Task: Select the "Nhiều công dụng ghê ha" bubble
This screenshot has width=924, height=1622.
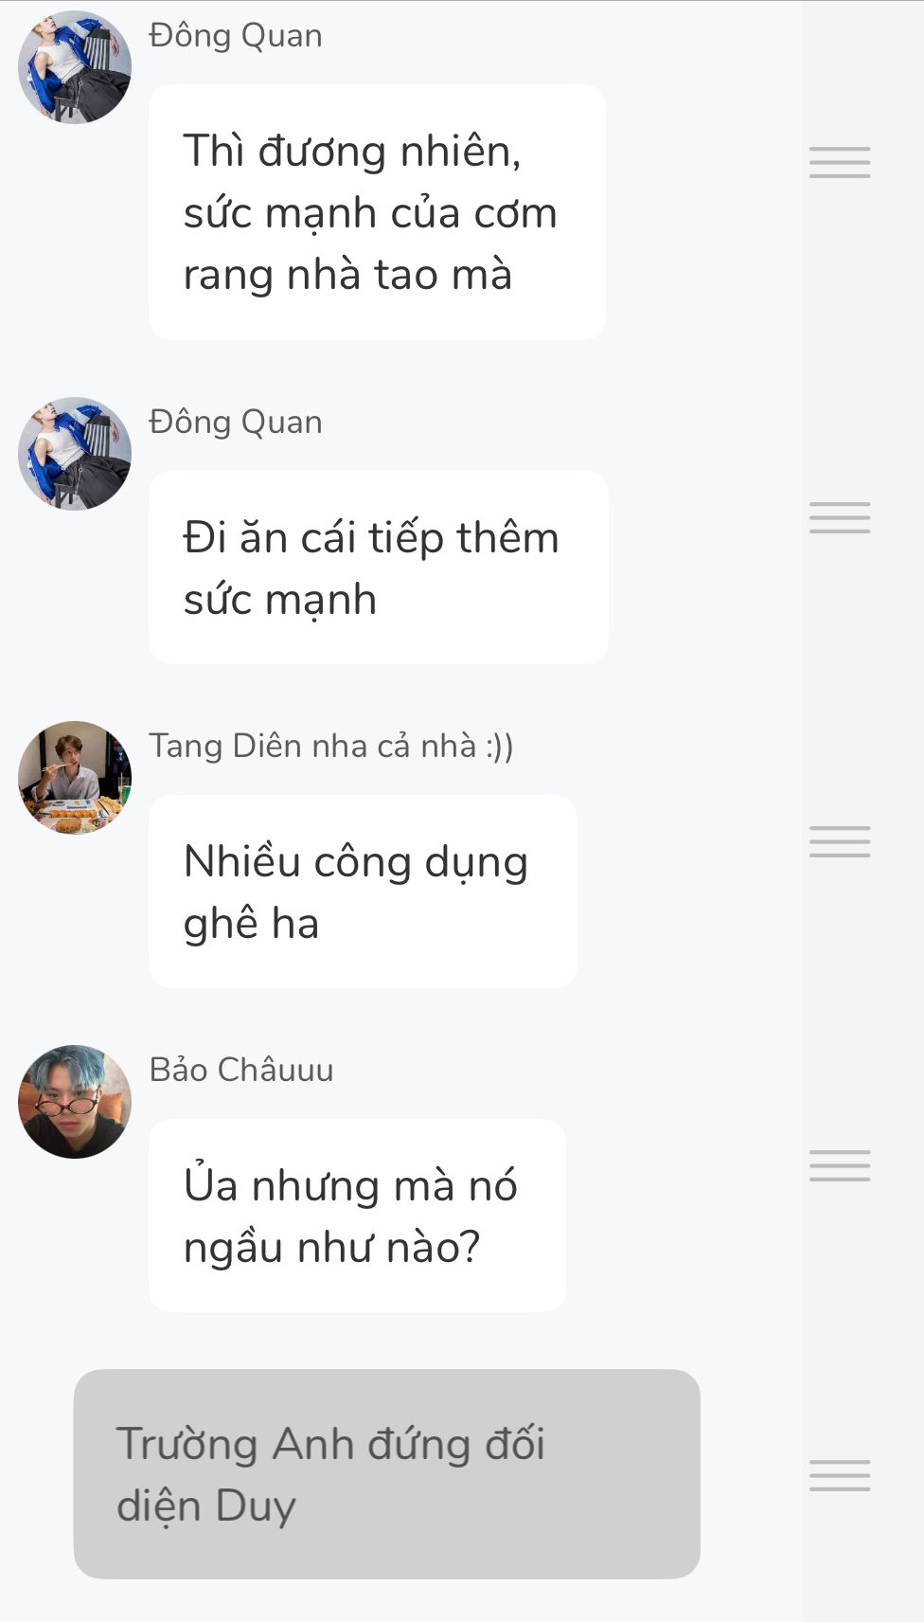Action: pos(363,892)
